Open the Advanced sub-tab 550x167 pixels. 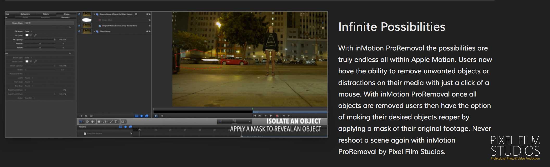pyautogui.click(x=45, y=17)
